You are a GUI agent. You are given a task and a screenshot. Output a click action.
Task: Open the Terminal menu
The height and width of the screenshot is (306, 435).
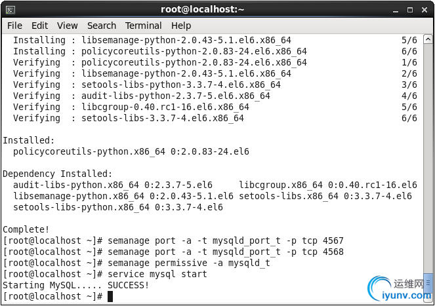pyautogui.click(x=144, y=26)
